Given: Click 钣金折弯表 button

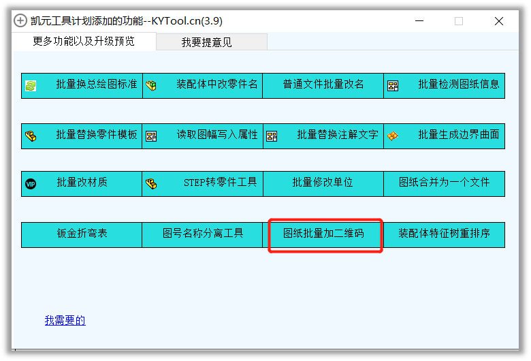Looking at the screenshot, I should 82,235.
